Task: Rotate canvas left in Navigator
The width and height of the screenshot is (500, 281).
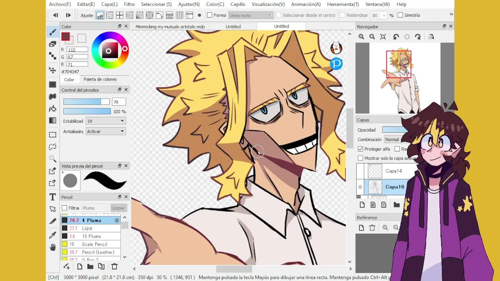Action: point(396,37)
